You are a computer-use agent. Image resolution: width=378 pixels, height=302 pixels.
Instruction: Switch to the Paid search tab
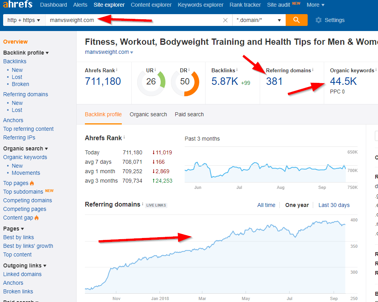click(189, 114)
